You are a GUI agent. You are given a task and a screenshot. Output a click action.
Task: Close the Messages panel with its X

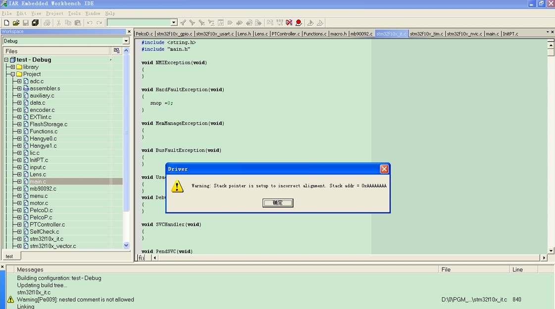point(2,267)
